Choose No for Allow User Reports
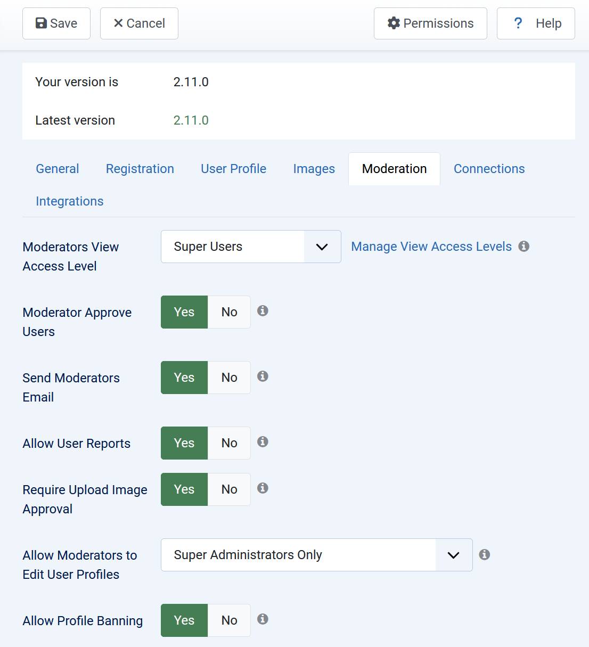The image size is (589, 647). click(x=229, y=443)
